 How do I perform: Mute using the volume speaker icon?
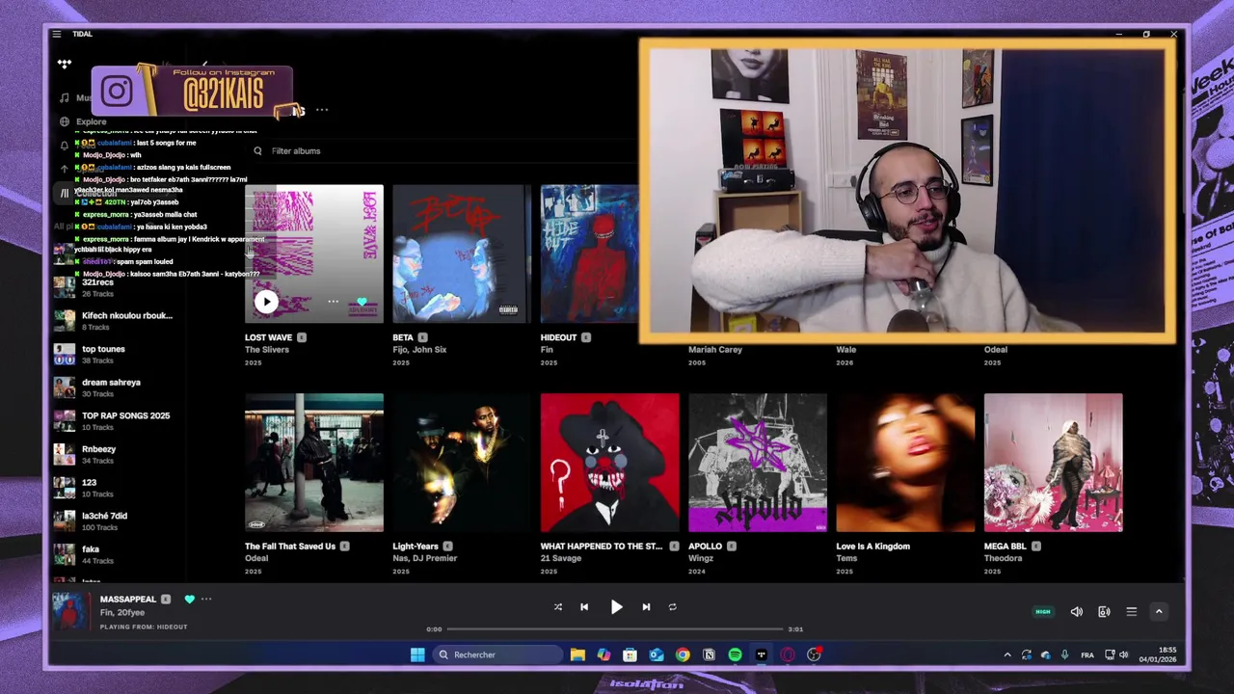(1077, 611)
